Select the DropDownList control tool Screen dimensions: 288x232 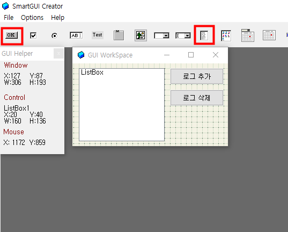[x=161, y=35]
